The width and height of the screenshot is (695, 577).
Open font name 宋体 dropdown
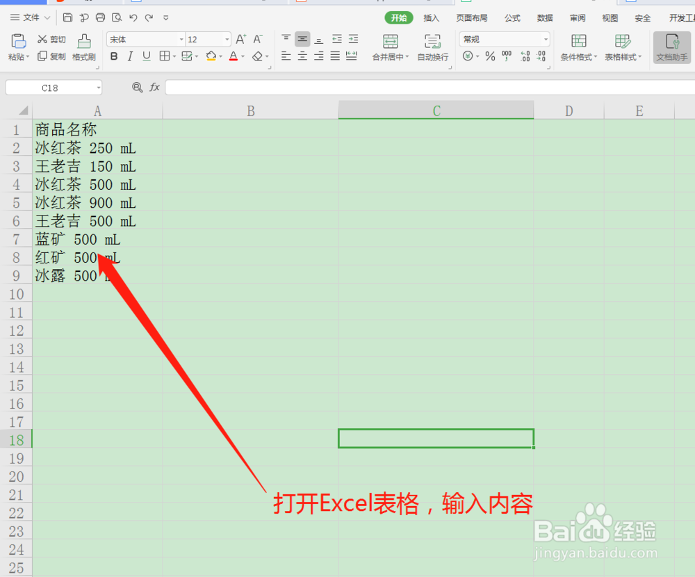click(x=181, y=40)
